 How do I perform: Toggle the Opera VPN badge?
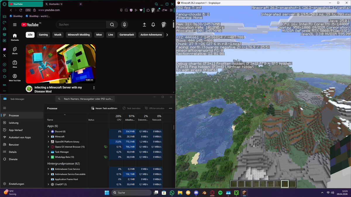coord(28,10)
